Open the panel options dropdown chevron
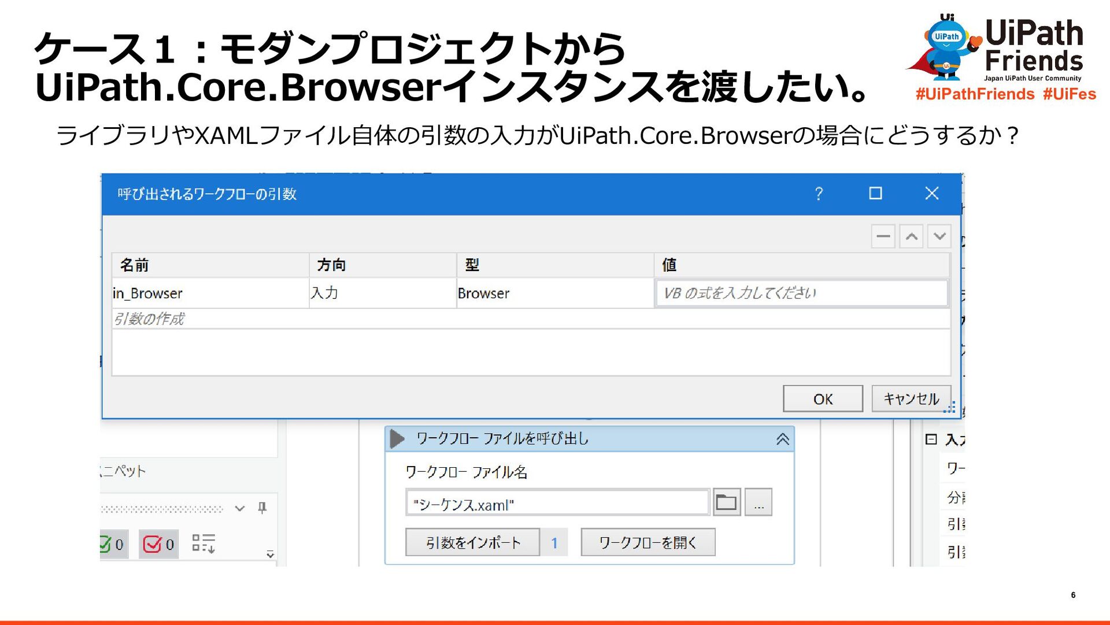Image resolution: width=1110 pixels, height=625 pixels. 239,509
